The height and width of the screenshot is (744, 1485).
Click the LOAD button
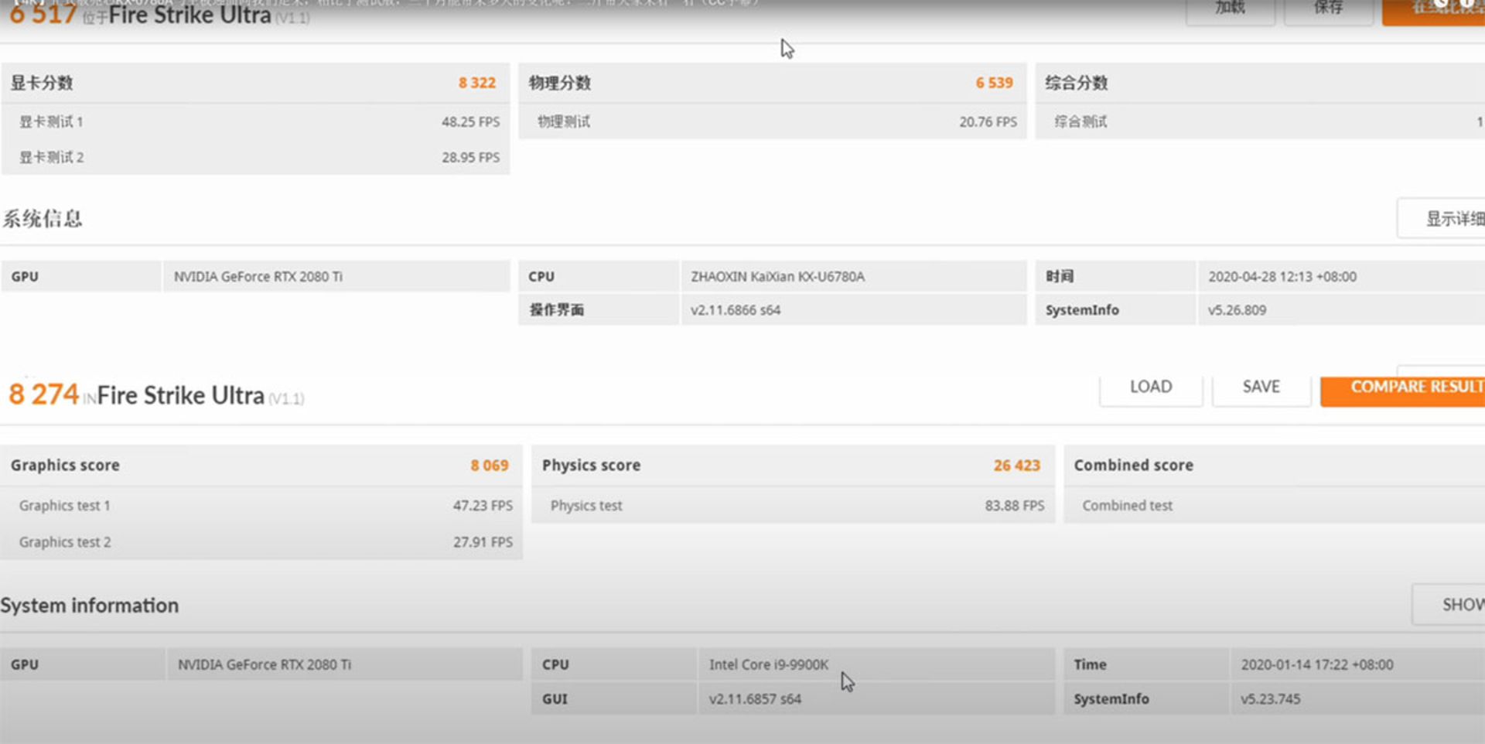(x=1151, y=387)
